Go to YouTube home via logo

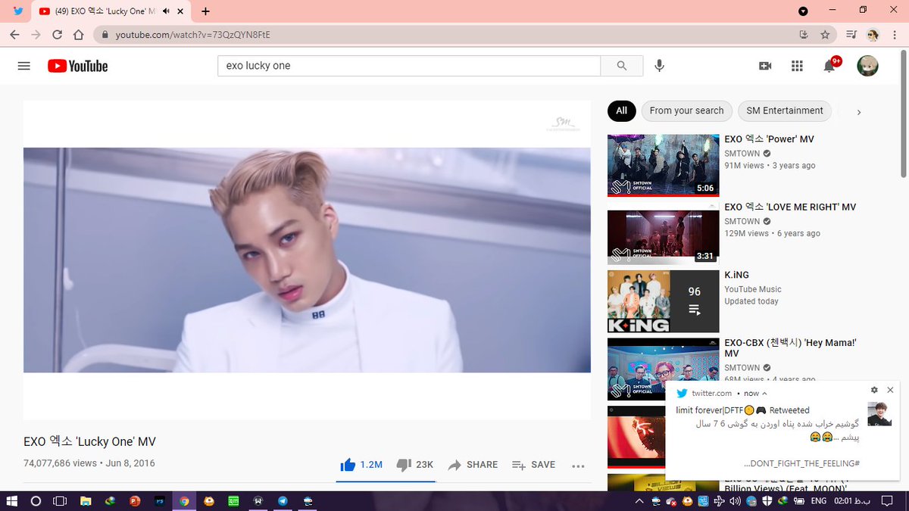click(77, 66)
